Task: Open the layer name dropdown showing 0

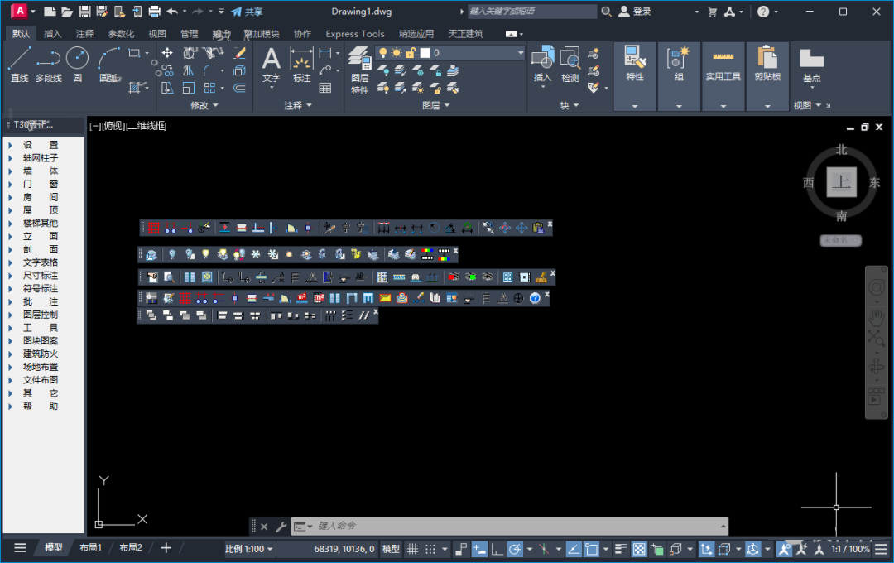Action: click(x=449, y=53)
